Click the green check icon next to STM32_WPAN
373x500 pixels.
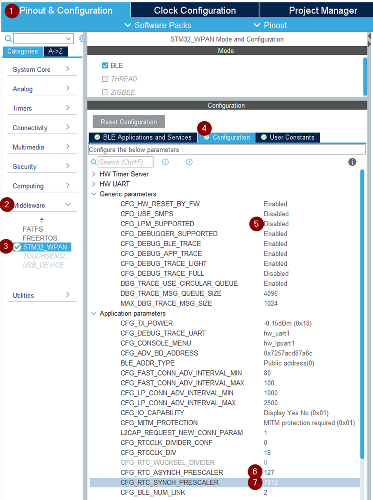point(17,247)
